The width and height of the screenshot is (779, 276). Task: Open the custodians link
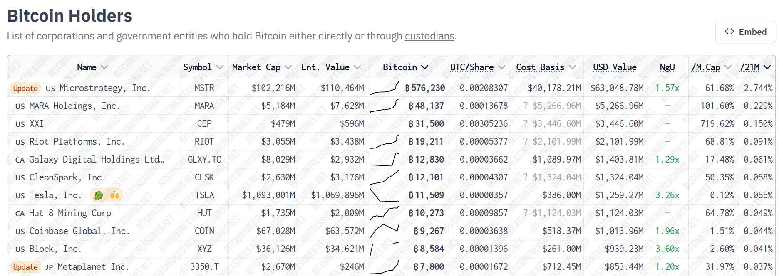[429, 36]
